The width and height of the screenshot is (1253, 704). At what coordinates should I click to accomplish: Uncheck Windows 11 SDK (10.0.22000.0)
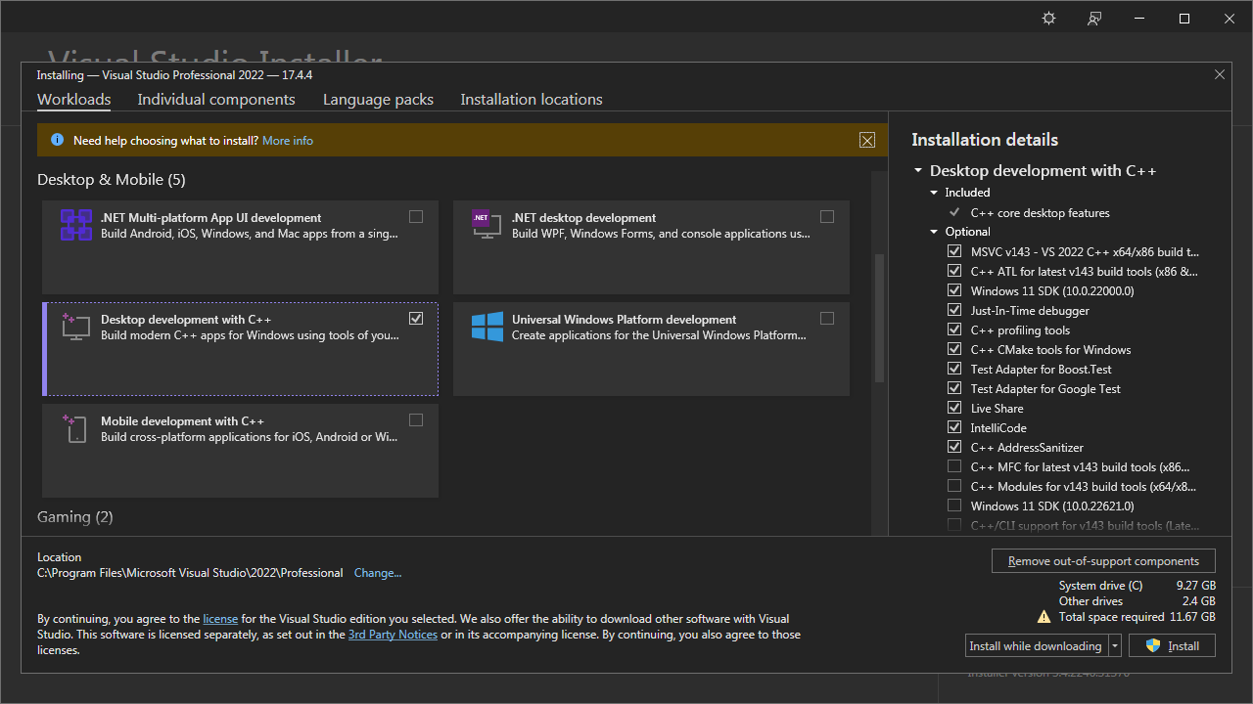pos(954,290)
